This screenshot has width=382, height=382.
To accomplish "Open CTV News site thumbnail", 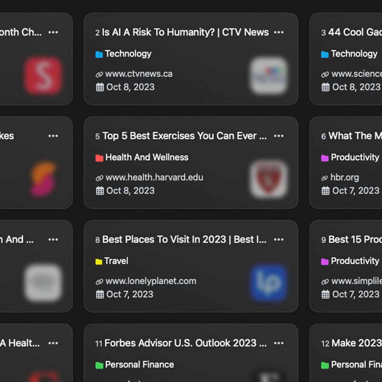I will click(x=269, y=76).
